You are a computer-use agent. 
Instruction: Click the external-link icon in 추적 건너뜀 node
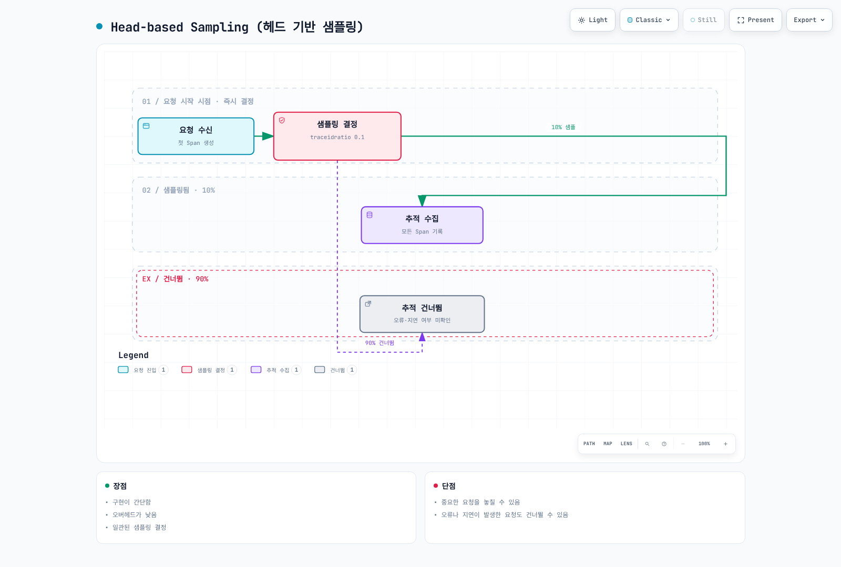368,303
